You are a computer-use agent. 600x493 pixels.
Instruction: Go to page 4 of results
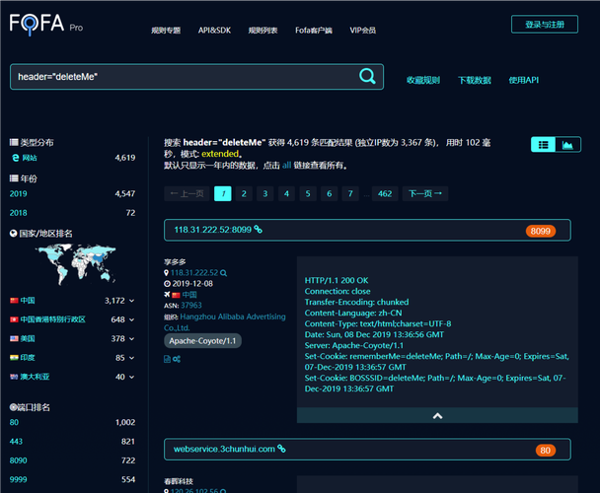286,193
